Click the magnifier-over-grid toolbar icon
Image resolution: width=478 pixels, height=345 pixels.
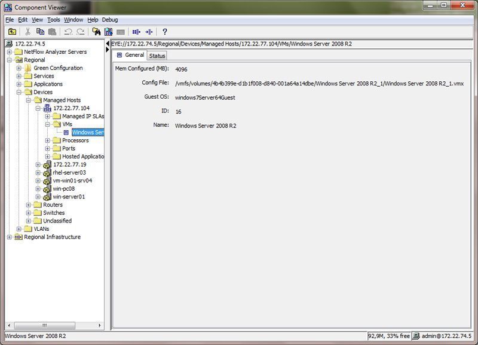(109, 32)
